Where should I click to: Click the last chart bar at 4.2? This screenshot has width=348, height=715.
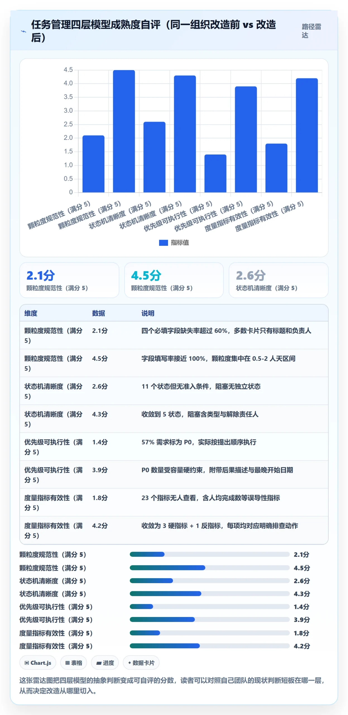click(x=307, y=135)
